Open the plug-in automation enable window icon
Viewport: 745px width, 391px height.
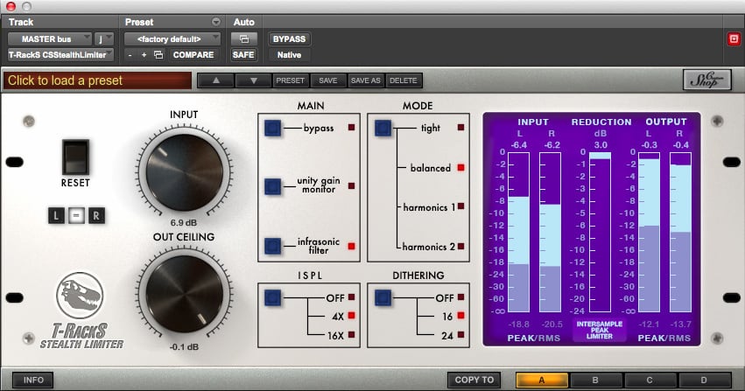tap(242, 38)
